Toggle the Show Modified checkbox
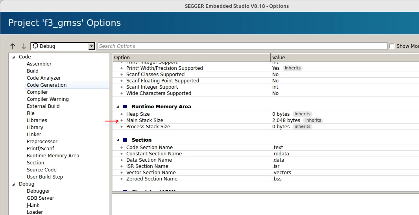This screenshot has height=215, width=419. [392, 46]
